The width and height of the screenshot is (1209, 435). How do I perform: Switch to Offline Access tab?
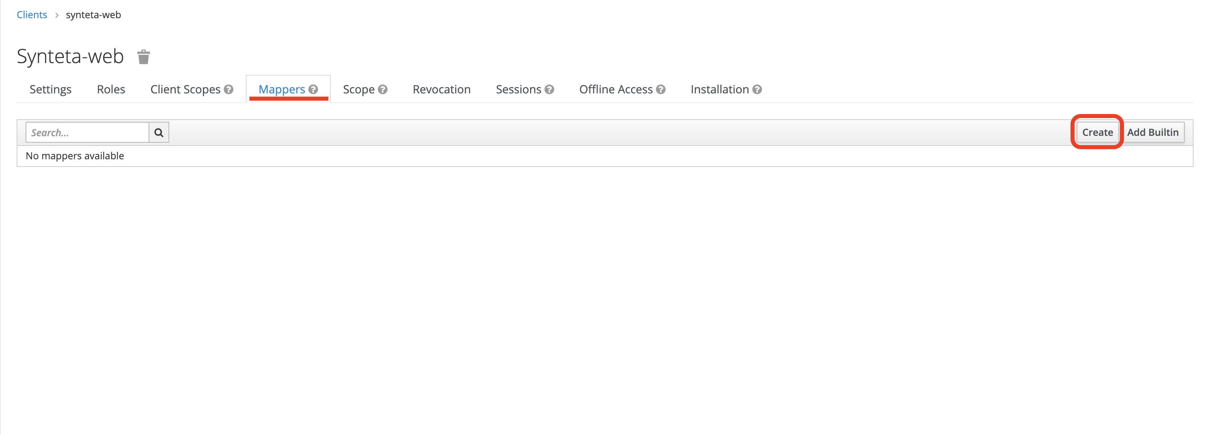(x=615, y=89)
